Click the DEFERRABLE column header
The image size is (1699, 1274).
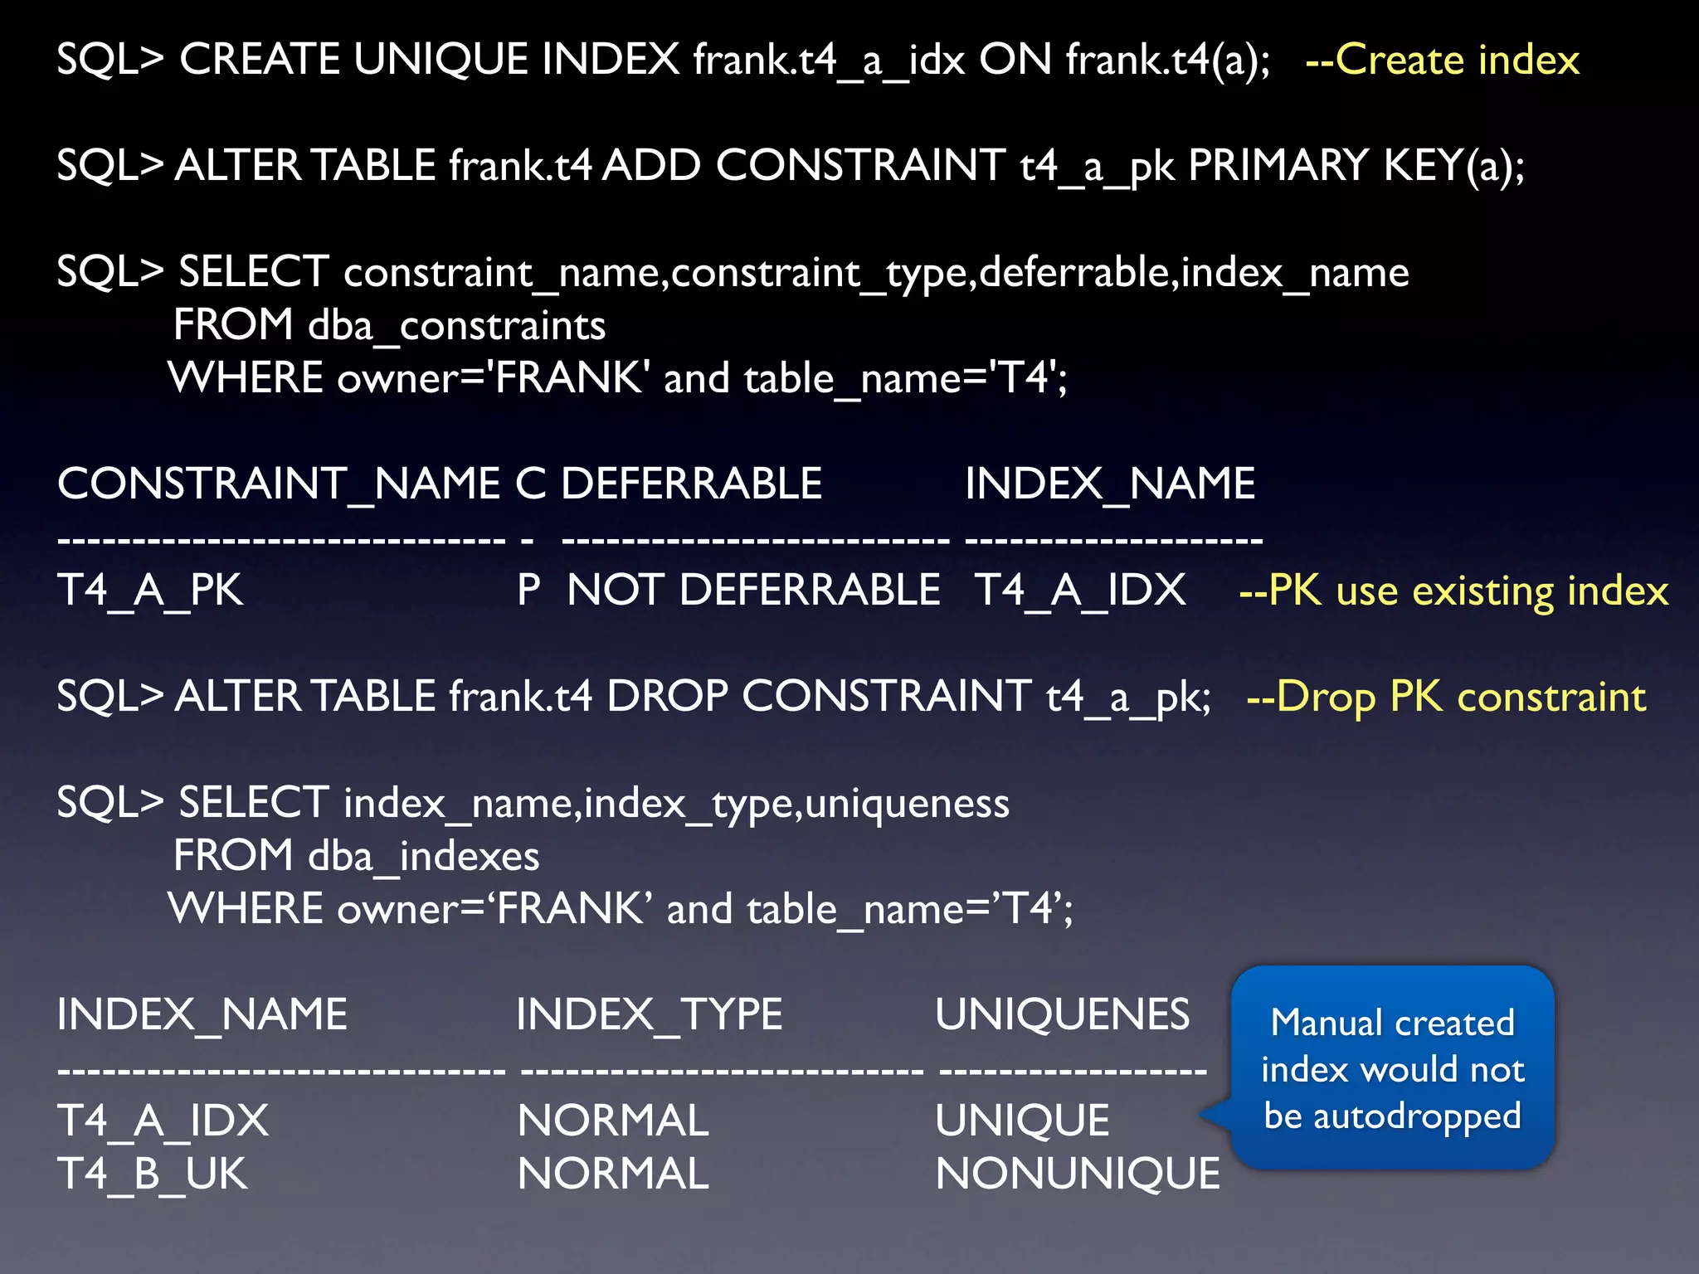[x=692, y=484]
